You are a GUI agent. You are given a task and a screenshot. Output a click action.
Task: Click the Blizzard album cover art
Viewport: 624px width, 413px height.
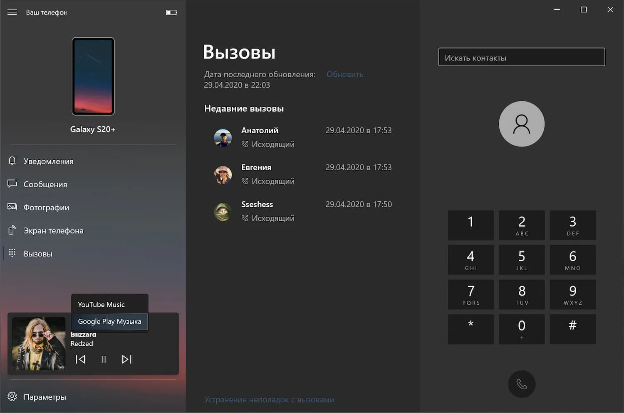pyautogui.click(x=39, y=344)
